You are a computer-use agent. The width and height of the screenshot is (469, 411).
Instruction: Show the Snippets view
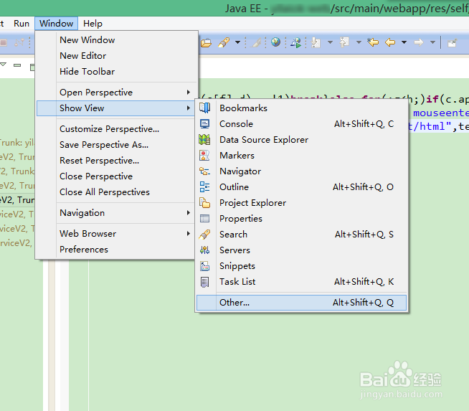(x=301, y=266)
